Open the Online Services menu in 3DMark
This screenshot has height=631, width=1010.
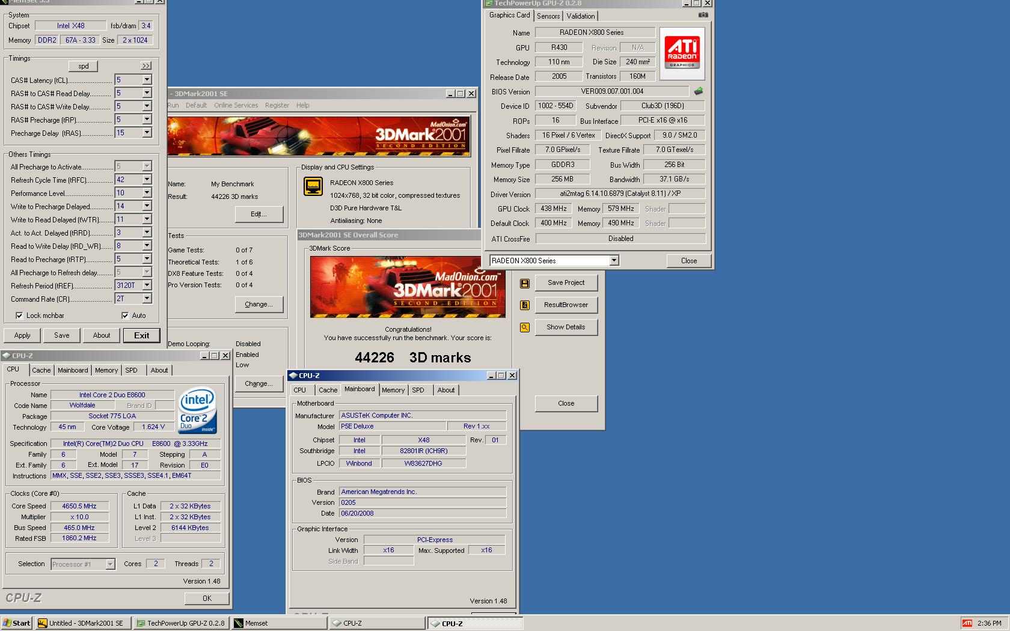click(236, 105)
